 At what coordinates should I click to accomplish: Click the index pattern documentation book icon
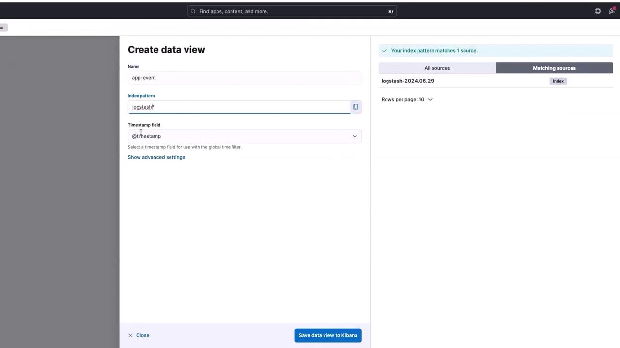click(x=356, y=107)
